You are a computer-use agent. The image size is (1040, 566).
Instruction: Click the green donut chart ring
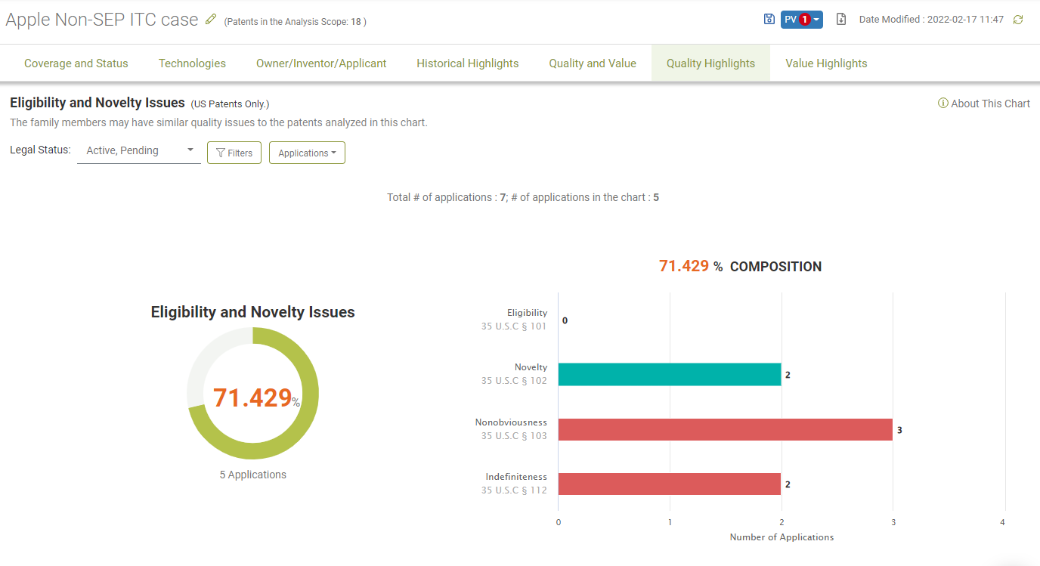tap(312, 393)
